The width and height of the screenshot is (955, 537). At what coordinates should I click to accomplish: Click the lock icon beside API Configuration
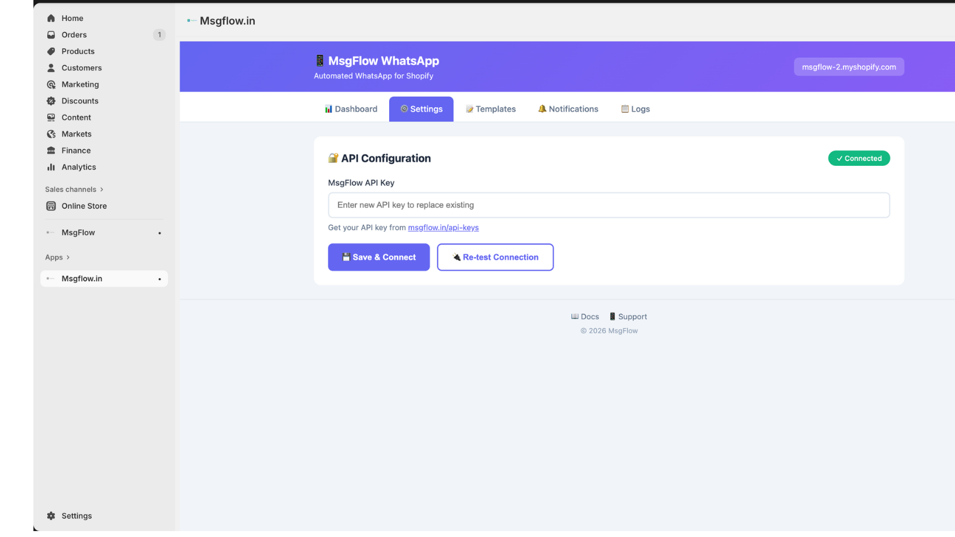pyautogui.click(x=333, y=158)
